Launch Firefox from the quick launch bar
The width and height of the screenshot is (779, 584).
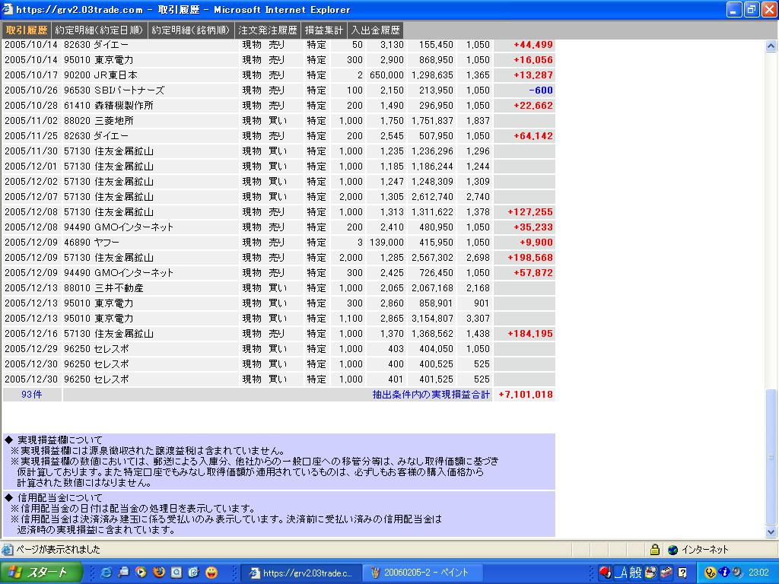pos(158,573)
